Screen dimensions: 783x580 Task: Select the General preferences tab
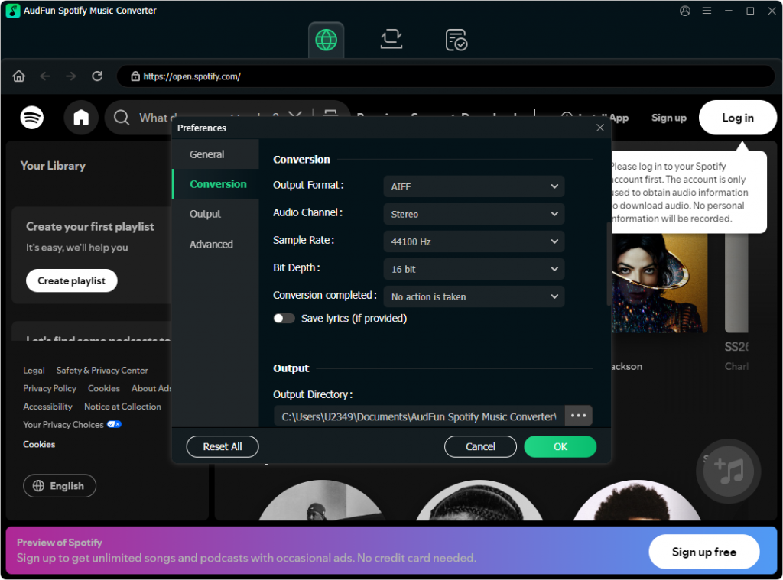click(216, 154)
